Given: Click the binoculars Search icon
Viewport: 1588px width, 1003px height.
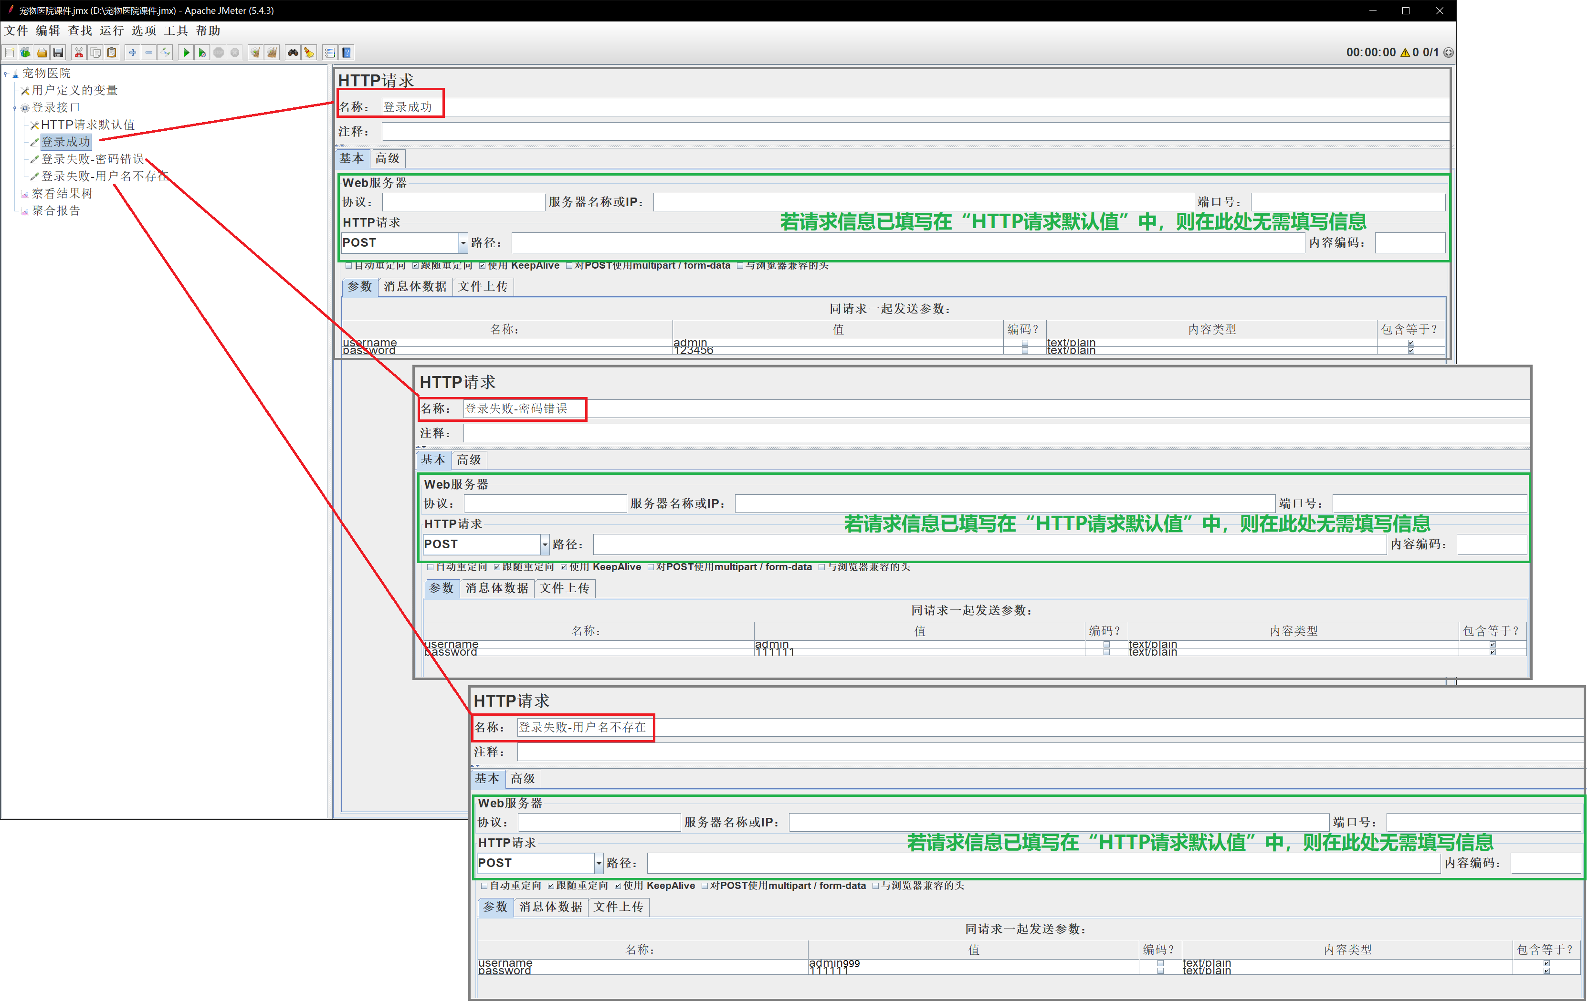Looking at the screenshot, I should (x=292, y=53).
